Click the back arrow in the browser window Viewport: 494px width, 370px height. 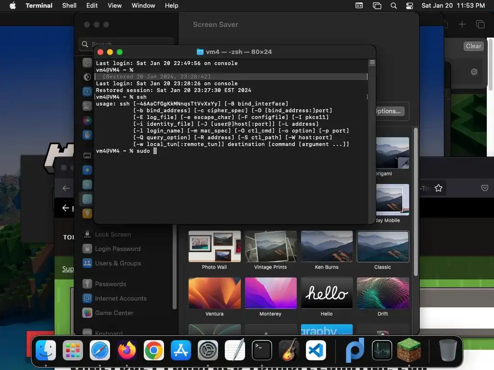pos(66,188)
